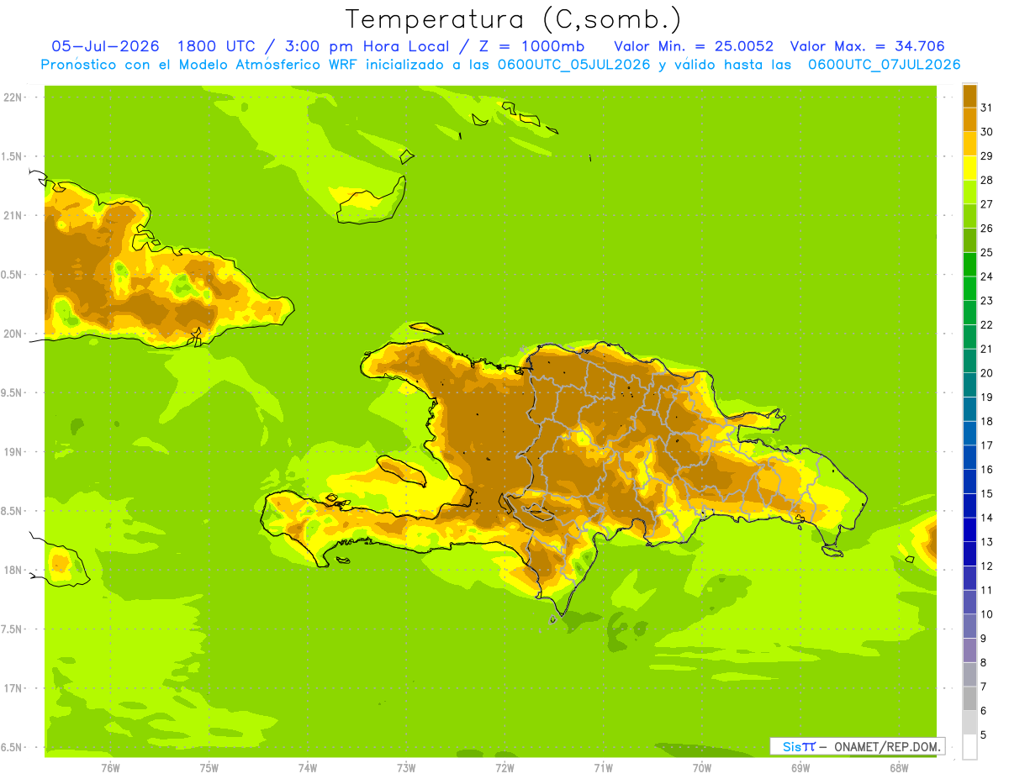Click the legend value "31"
The height and width of the screenshot is (779, 1009).
click(x=986, y=107)
